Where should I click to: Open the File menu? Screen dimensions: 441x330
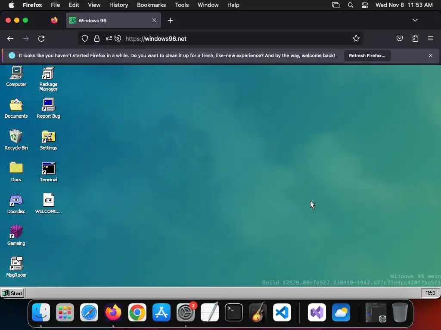pyautogui.click(x=56, y=5)
